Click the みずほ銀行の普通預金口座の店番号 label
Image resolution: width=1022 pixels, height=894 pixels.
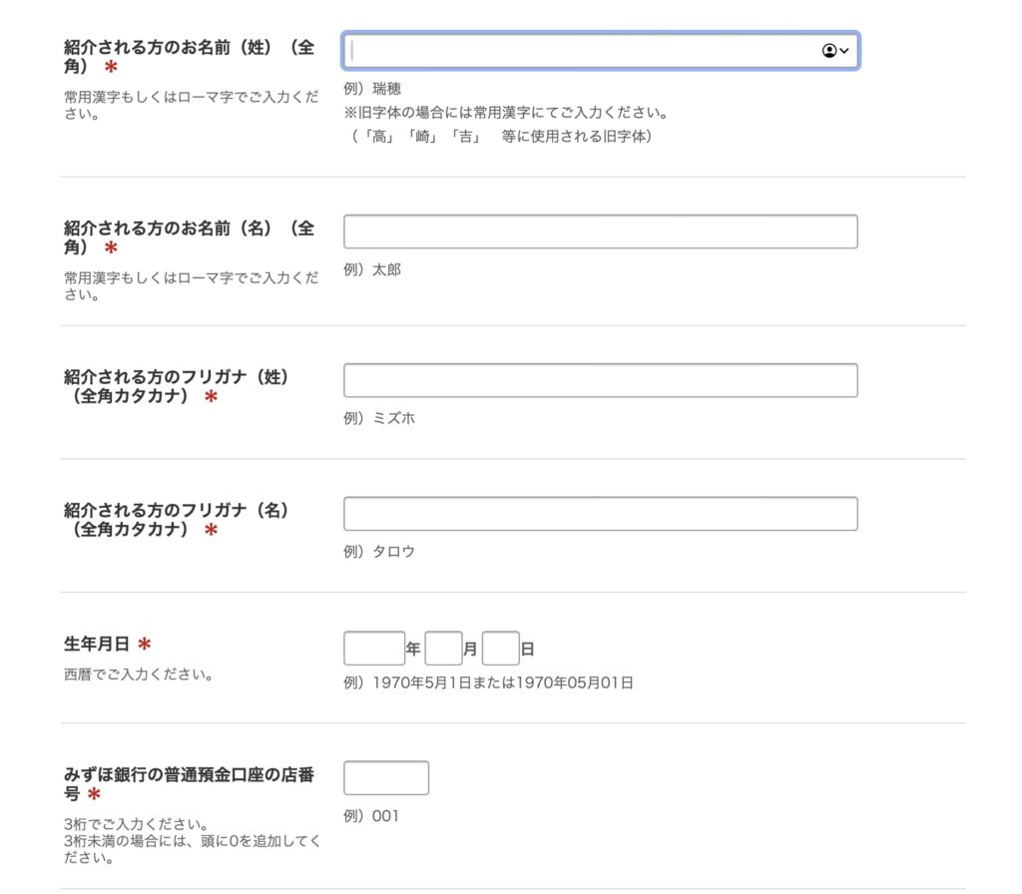(189, 775)
